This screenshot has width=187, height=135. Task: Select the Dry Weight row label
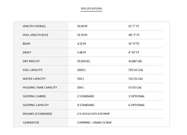click(31, 61)
